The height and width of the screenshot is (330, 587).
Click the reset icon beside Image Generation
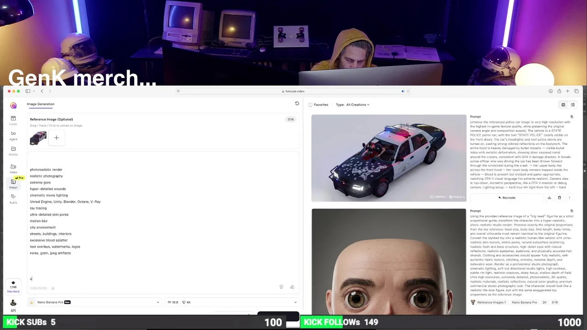pos(297,104)
